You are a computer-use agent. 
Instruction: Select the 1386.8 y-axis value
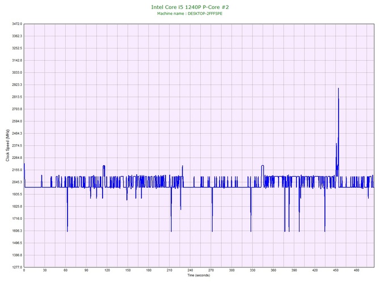tap(17, 255)
